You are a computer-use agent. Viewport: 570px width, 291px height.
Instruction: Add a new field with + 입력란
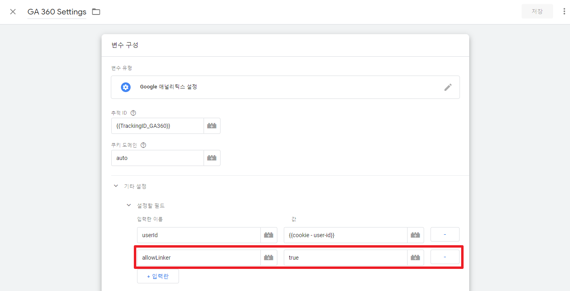coord(158,276)
